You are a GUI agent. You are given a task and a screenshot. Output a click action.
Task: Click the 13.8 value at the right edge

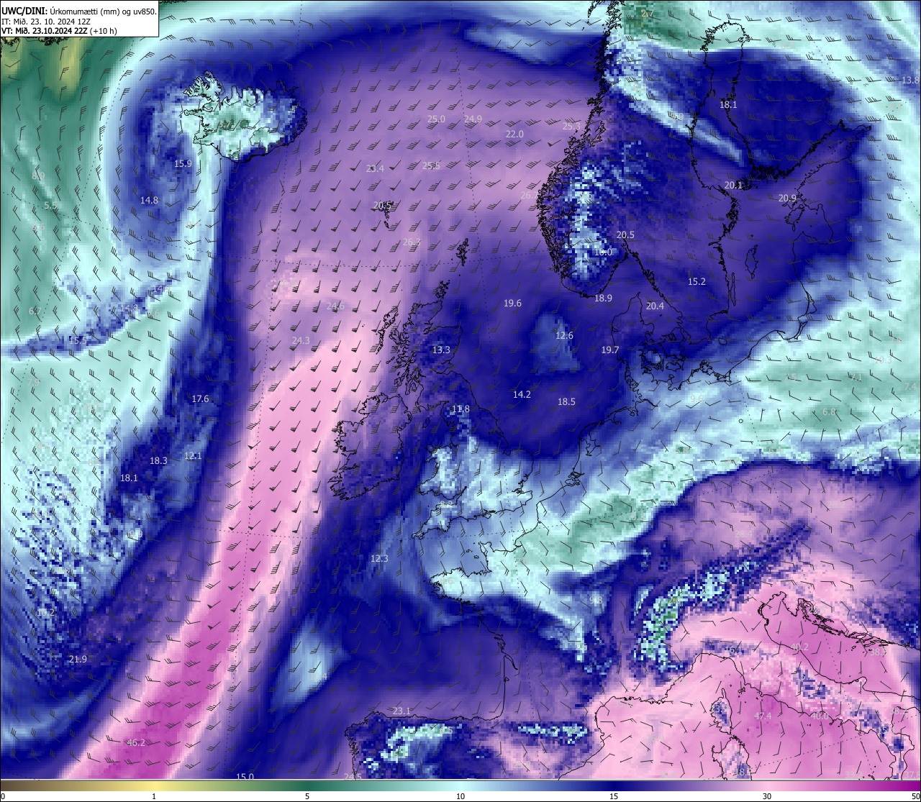[x=910, y=80]
